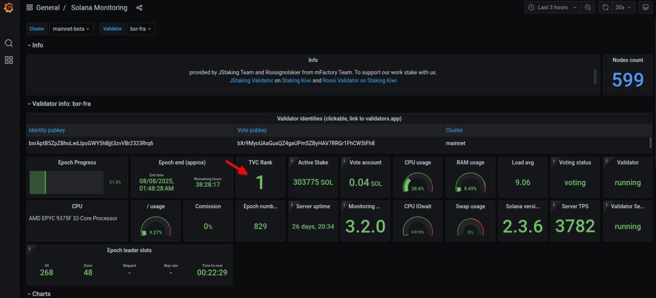Image resolution: width=656 pixels, height=298 pixels.
Task: Click the Vote pubkey column header
Action: click(x=252, y=130)
